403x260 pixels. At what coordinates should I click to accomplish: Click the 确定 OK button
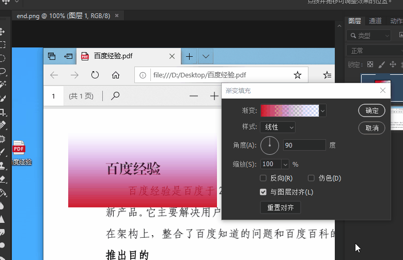coord(371,110)
